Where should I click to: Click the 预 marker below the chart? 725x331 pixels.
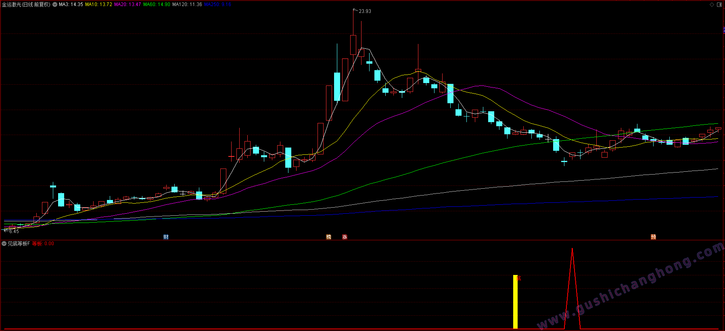pos(653,237)
